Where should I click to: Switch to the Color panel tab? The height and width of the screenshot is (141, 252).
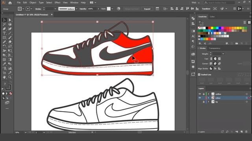212,16
